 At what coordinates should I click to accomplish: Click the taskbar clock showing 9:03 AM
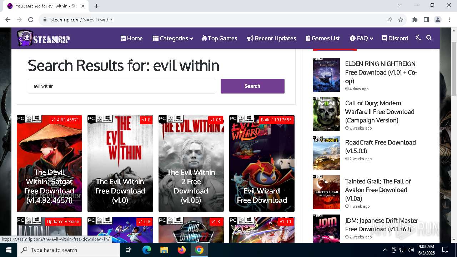pyautogui.click(x=426, y=250)
